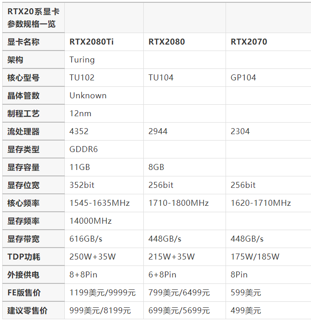Click the 外接供电 row label
311x322 pixels.
[23, 275]
